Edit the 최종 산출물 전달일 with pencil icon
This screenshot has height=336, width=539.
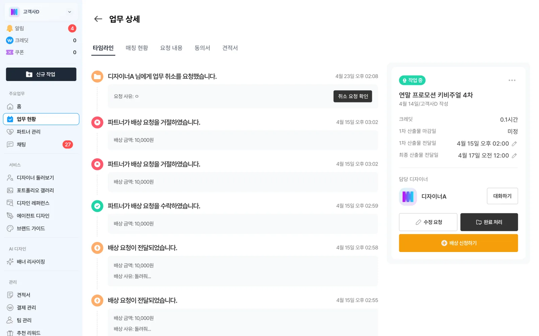(514, 156)
